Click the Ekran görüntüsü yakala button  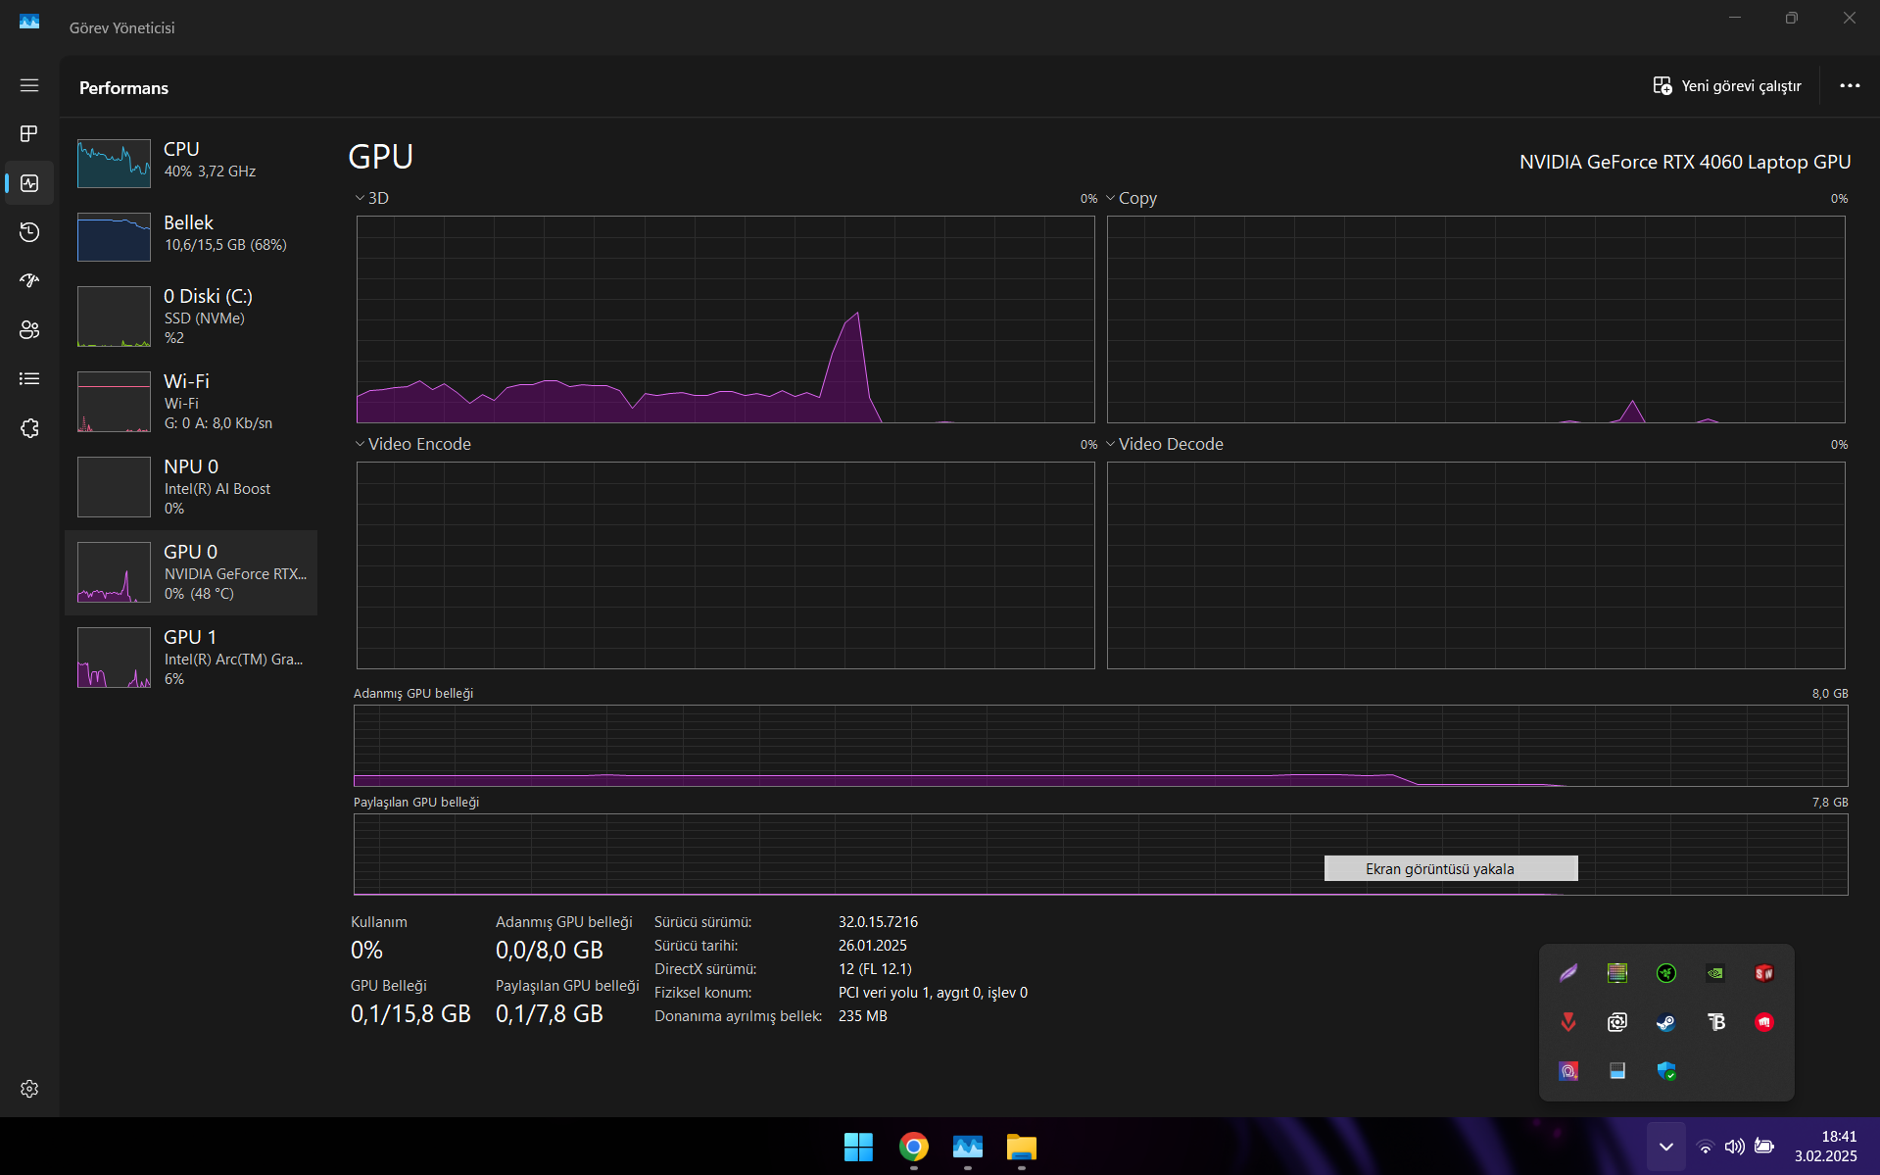(x=1451, y=868)
